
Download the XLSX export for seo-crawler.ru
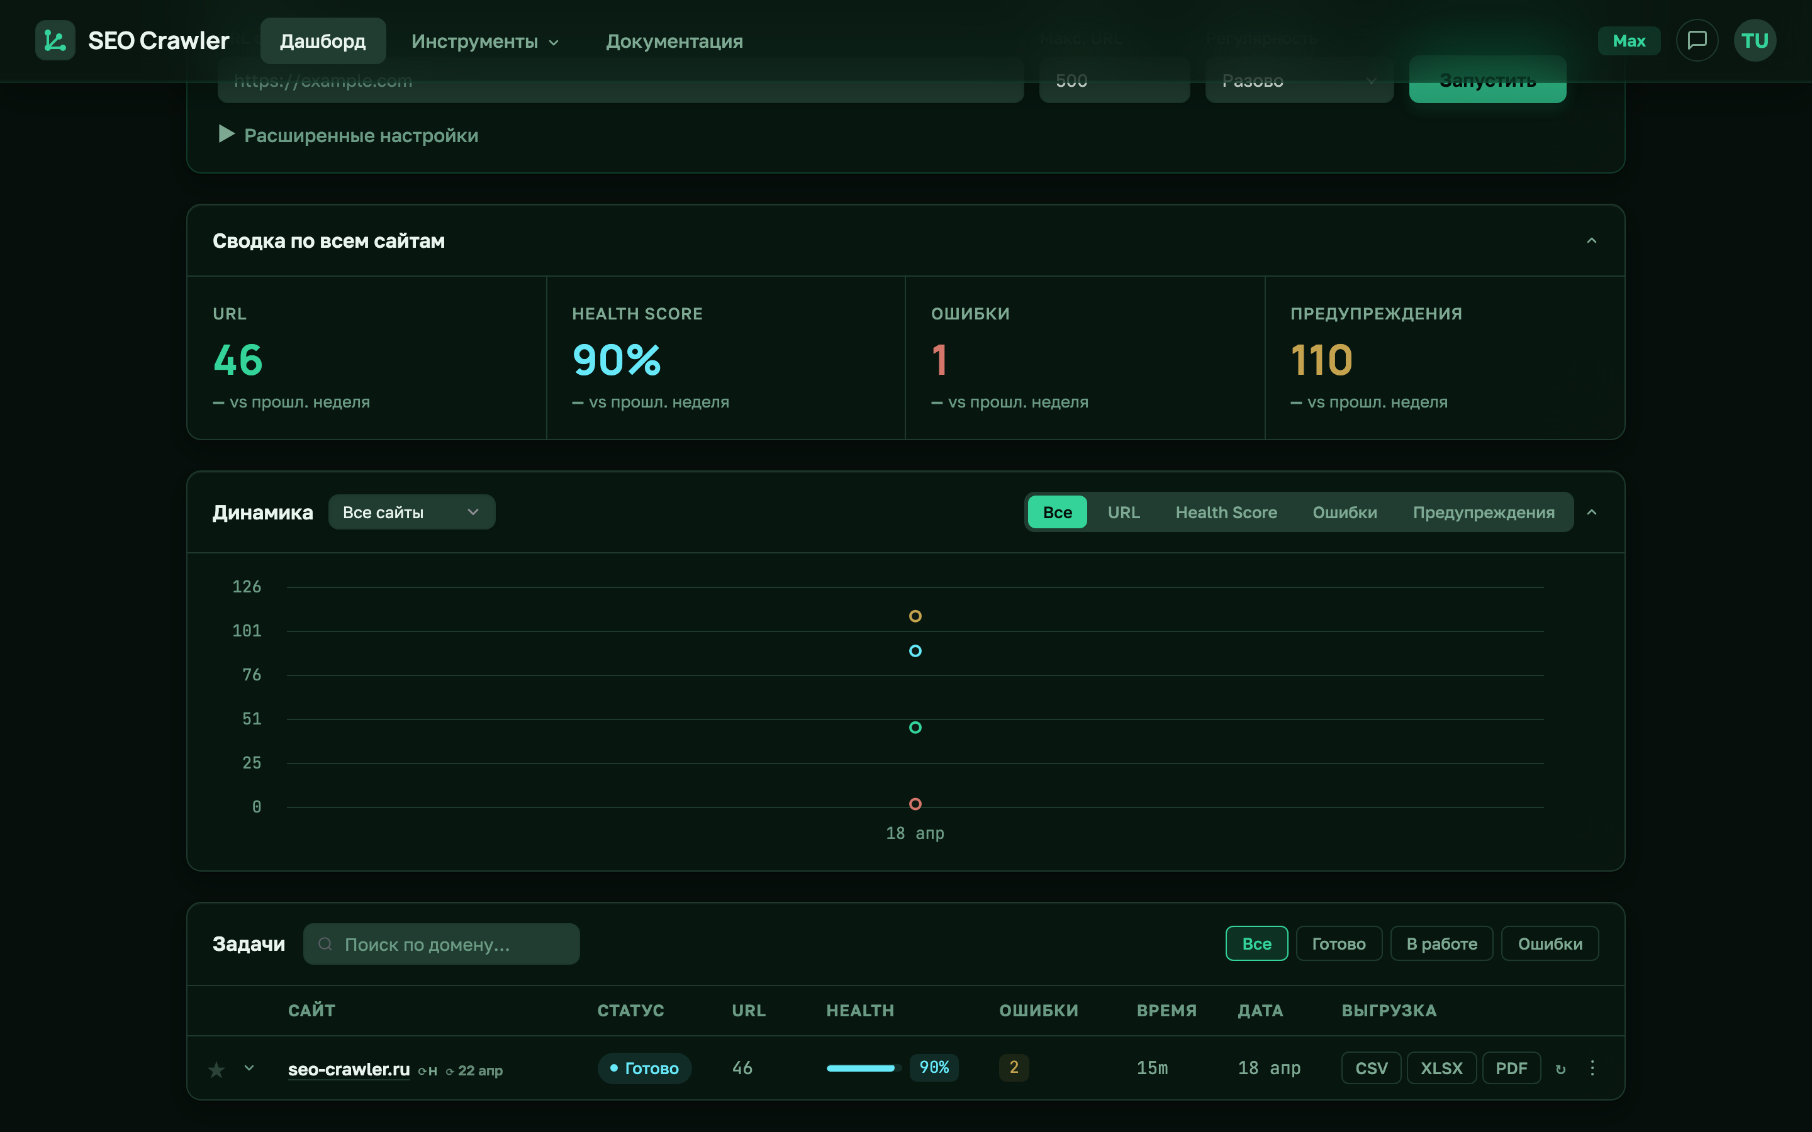click(1441, 1068)
